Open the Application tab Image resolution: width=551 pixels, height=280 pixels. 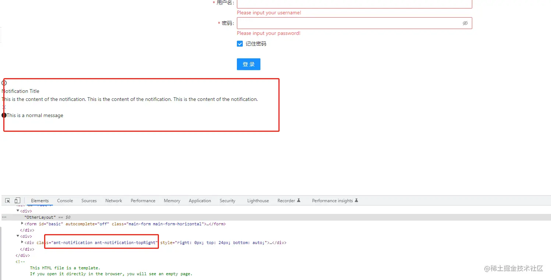tap(200, 201)
